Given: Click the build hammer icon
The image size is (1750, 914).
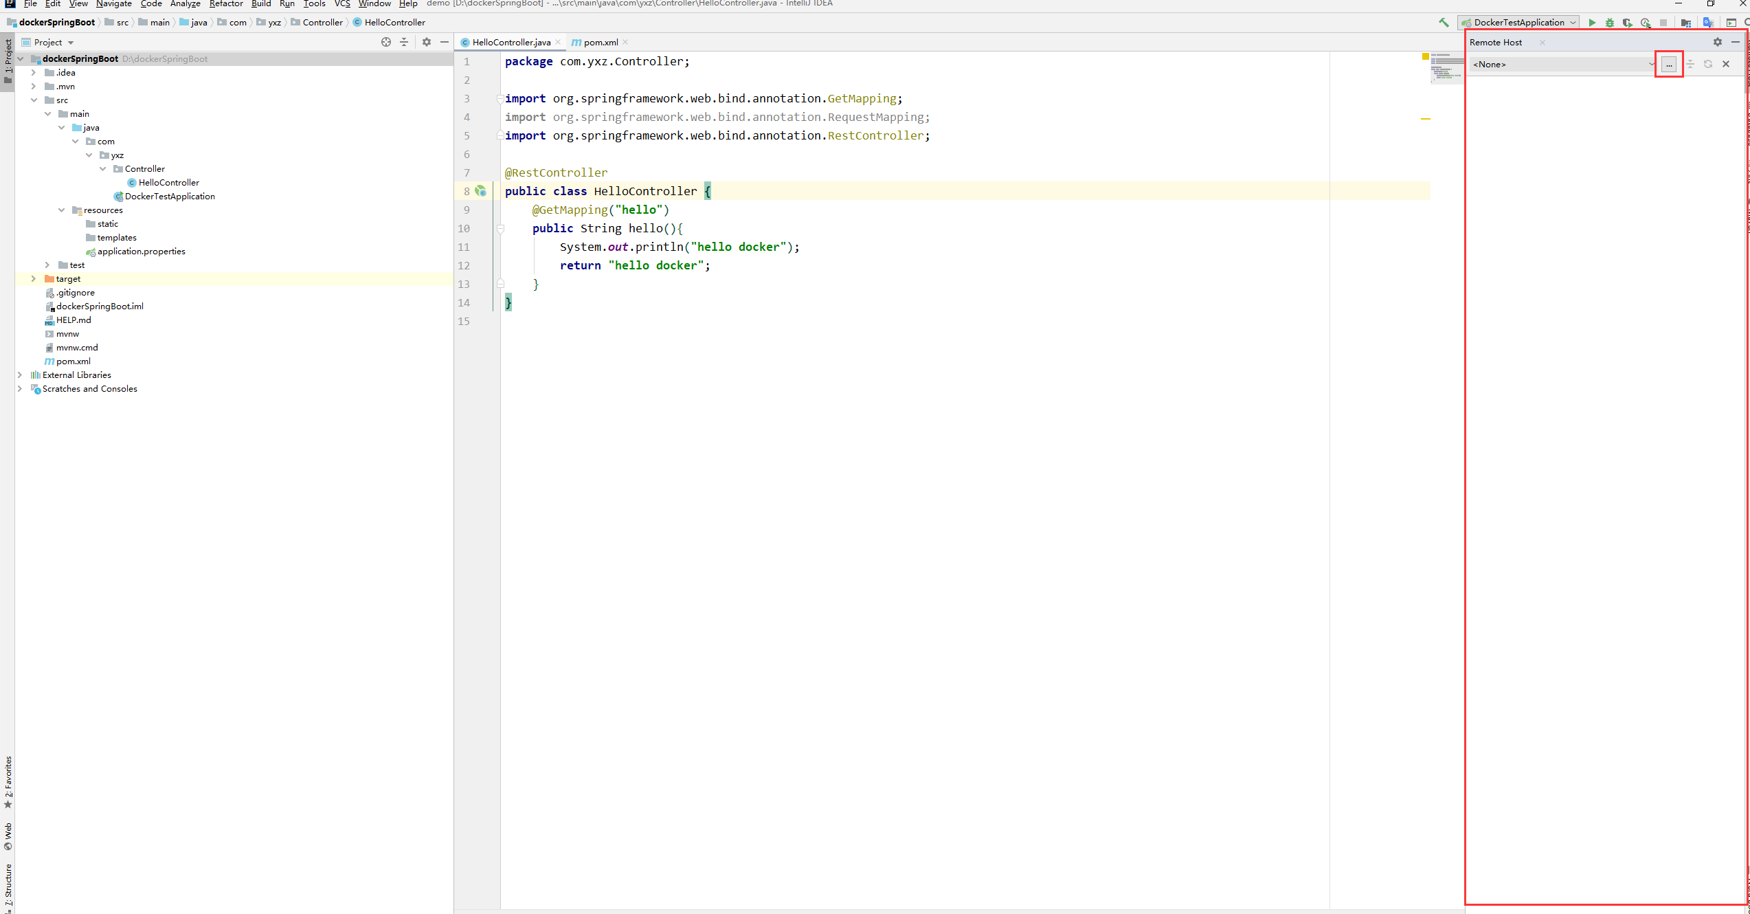Looking at the screenshot, I should [x=1444, y=23].
